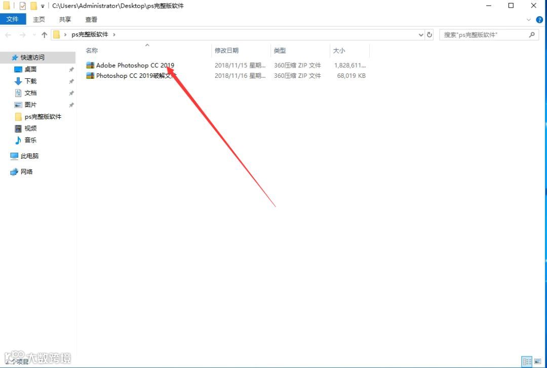Click the network icon for 网络
Image resolution: width=547 pixels, height=368 pixels.
coord(14,172)
